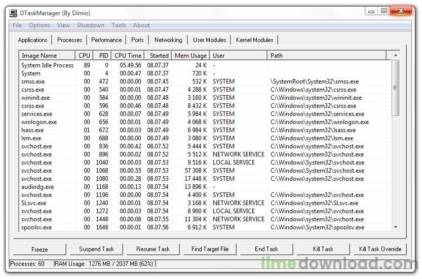Select the winlogon.exe process row
The height and width of the screenshot is (279, 422).
coord(39,122)
